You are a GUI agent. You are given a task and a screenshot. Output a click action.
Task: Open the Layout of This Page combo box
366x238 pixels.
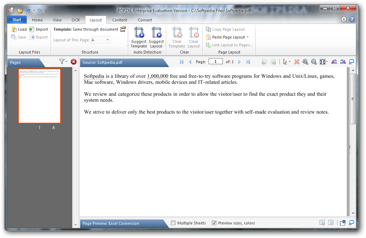pos(100,40)
